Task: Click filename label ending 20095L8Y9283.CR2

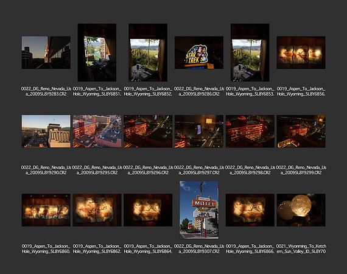Action: click(46, 91)
